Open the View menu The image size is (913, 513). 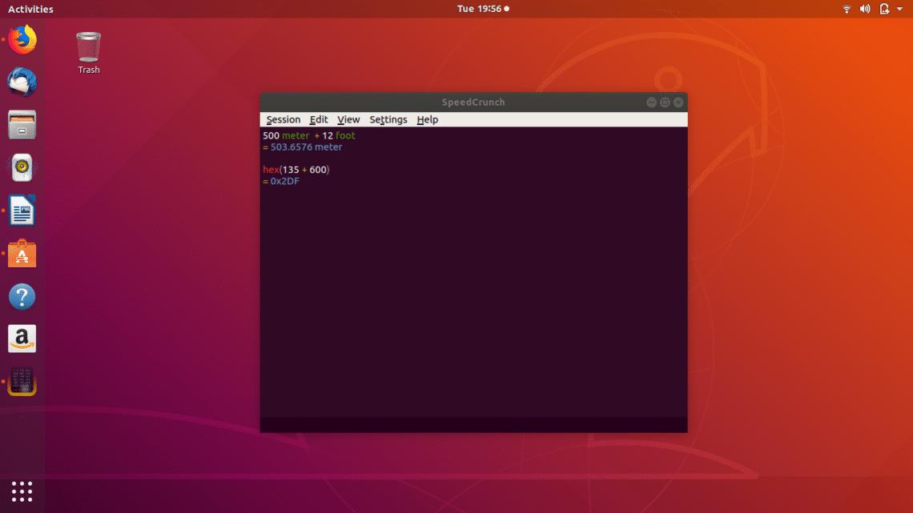pyautogui.click(x=348, y=119)
